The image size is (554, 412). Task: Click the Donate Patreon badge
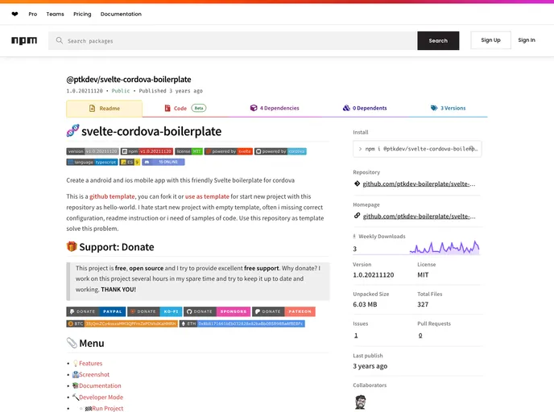point(283,311)
